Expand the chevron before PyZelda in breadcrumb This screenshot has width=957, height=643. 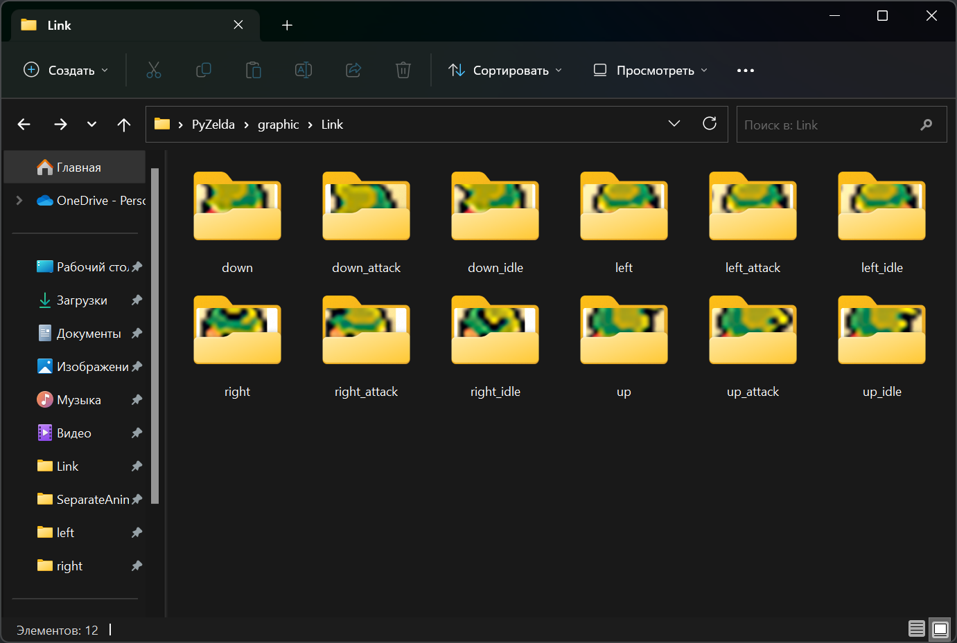point(180,125)
